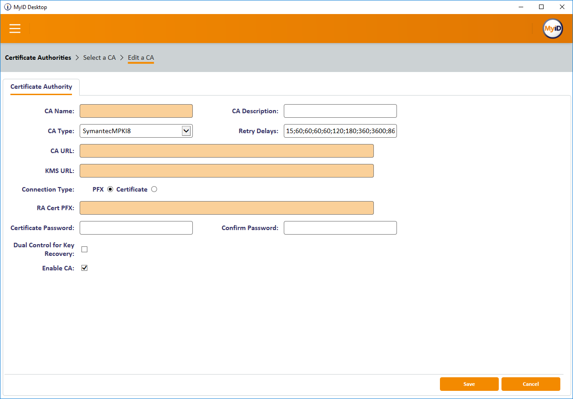Open the CA Type dropdown
Viewport: 573px width, 399px height.
(136, 131)
